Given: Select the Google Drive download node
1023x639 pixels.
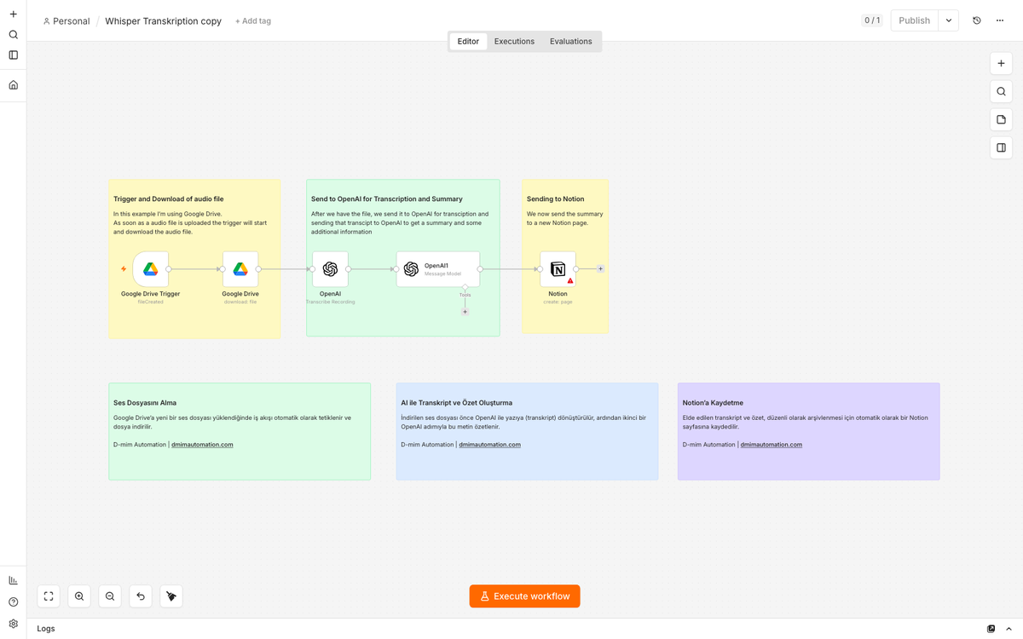Looking at the screenshot, I should point(240,269).
